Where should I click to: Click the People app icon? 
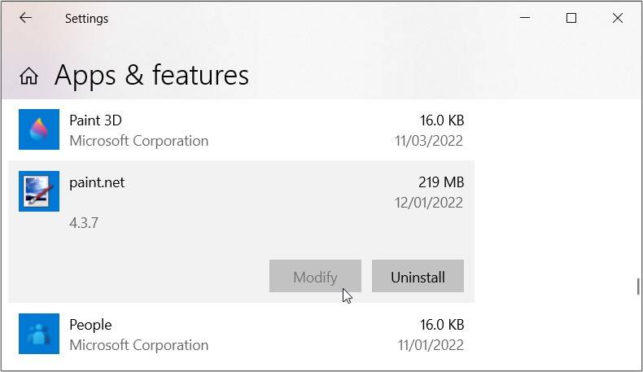[x=39, y=334]
